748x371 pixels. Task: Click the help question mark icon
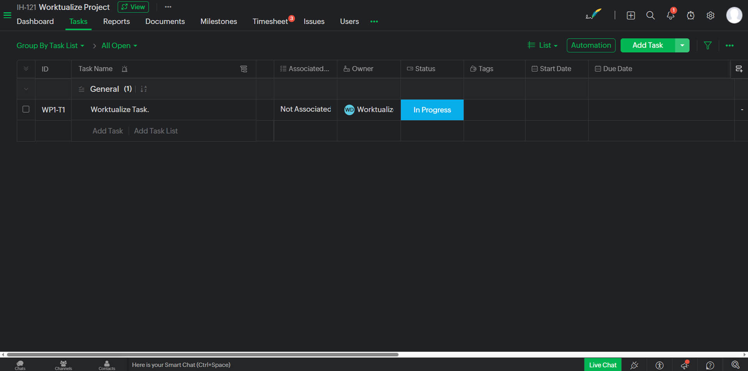tap(710, 365)
